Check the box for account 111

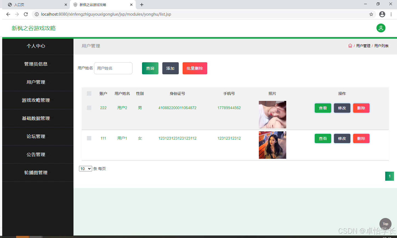(89, 138)
